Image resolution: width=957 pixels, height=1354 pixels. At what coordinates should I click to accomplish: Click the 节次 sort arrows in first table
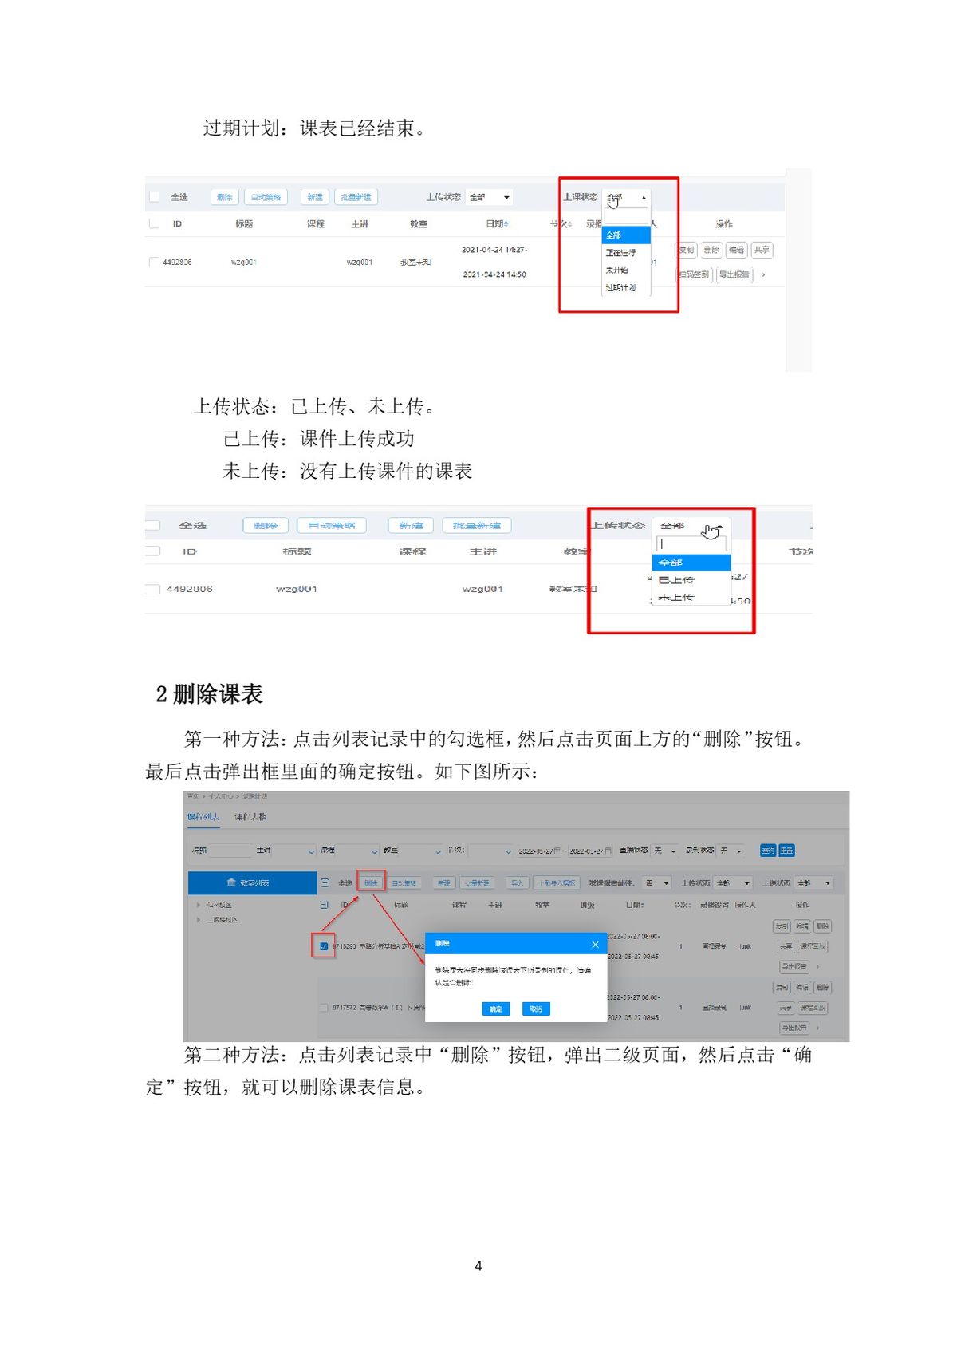[x=569, y=224]
